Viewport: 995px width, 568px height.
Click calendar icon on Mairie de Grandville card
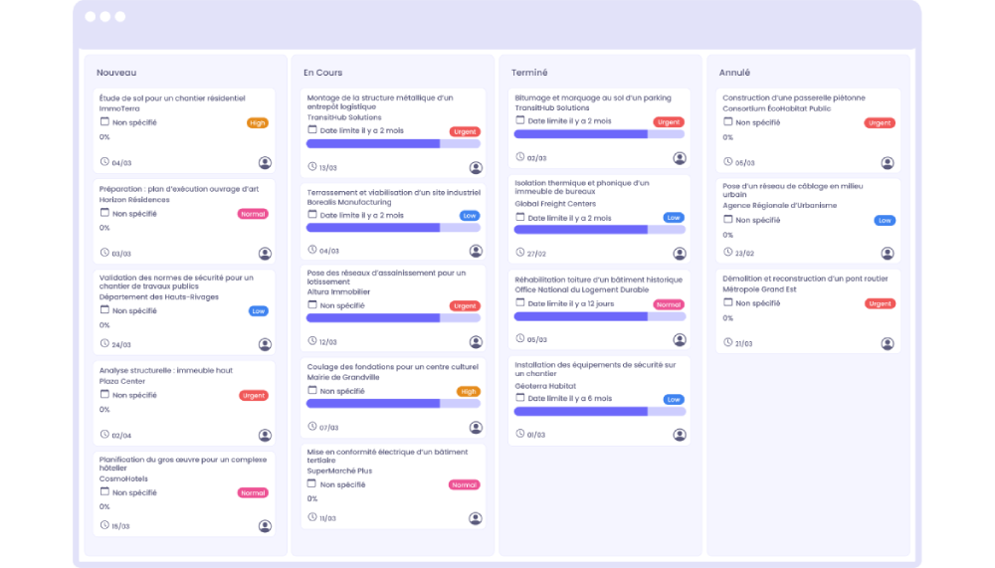coord(312,391)
